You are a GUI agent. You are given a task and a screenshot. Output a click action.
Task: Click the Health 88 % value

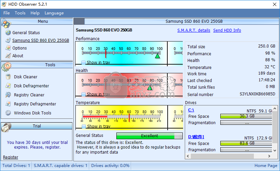coord(270,60)
